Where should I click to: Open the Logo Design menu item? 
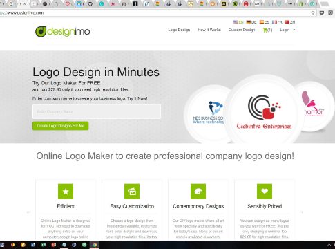tap(179, 30)
